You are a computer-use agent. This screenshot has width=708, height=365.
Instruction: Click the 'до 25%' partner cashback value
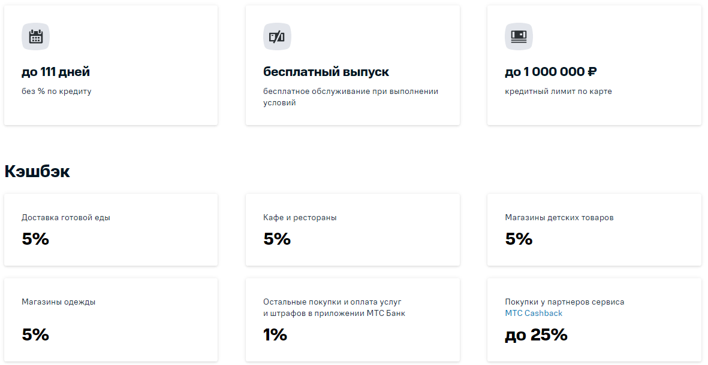pos(536,335)
